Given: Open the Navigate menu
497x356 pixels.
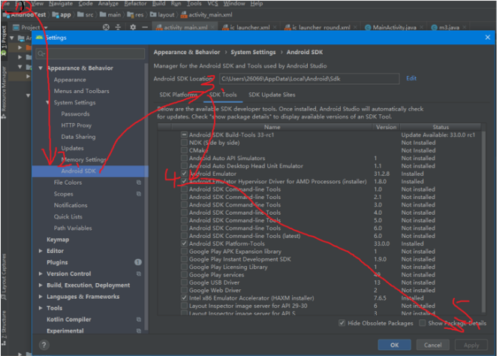Looking at the screenshot, I should click(x=61, y=4).
